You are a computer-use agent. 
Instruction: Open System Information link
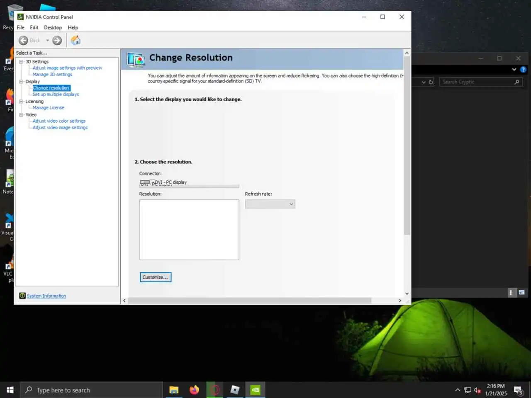(x=46, y=296)
